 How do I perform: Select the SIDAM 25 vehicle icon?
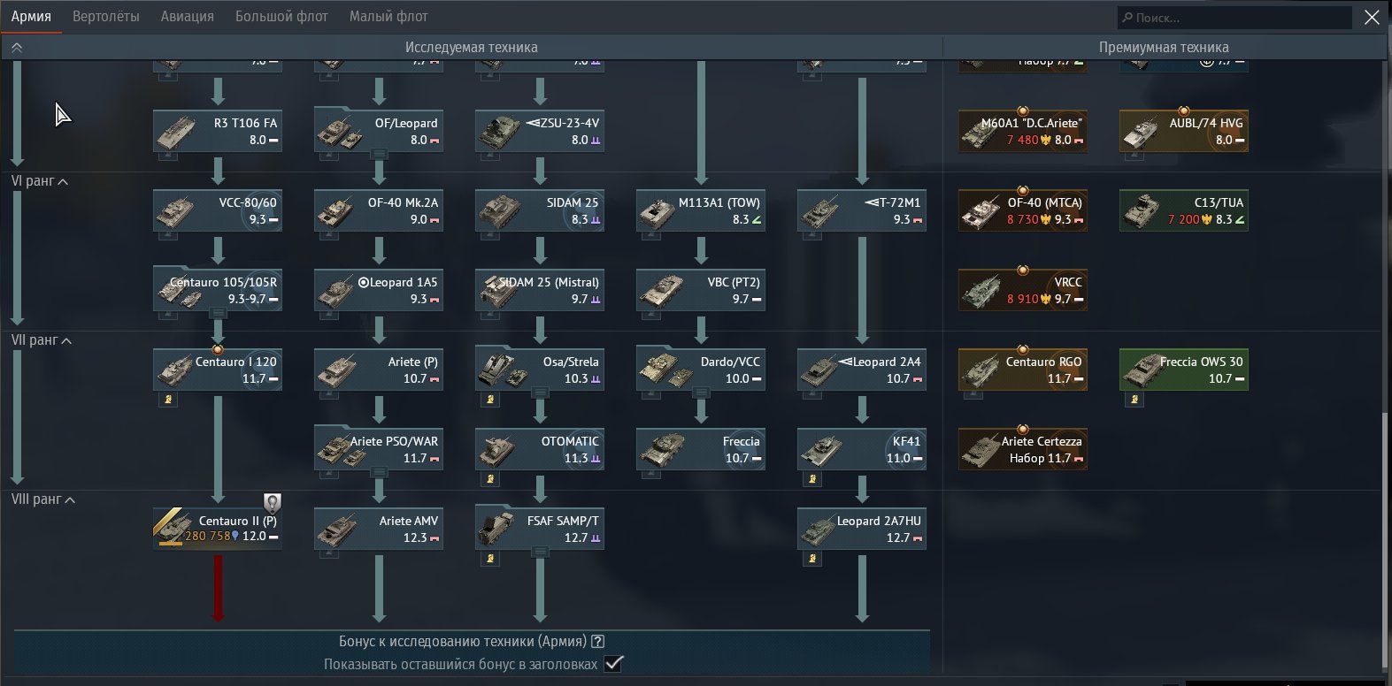pos(498,211)
